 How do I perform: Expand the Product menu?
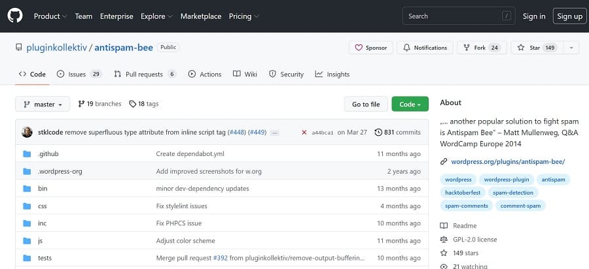[50, 16]
